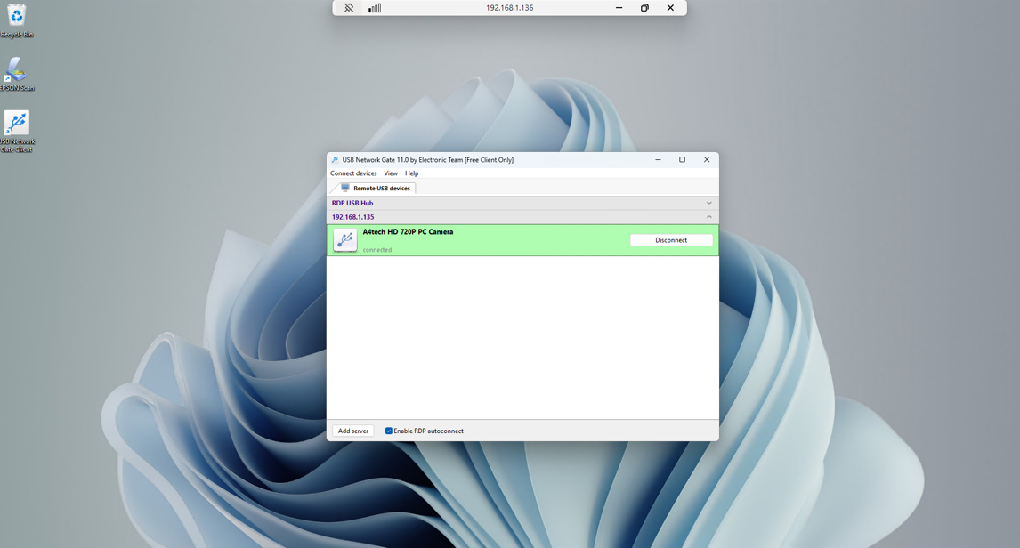
Task: Select the 192.168.1.135 server header text
Action: (352, 217)
